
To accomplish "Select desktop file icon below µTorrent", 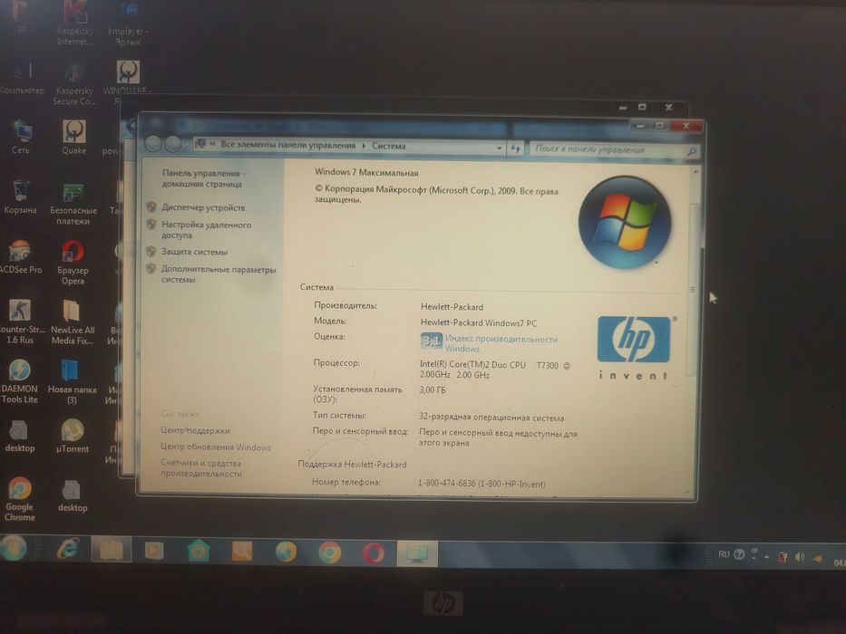I will point(73,496).
